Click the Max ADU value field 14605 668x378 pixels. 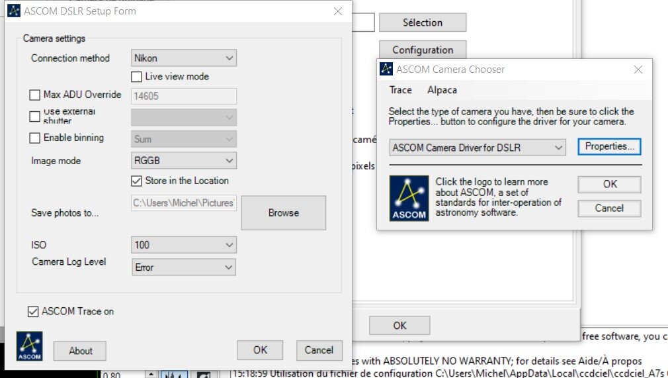pos(184,96)
